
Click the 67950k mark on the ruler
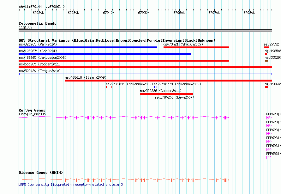[144, 13]
